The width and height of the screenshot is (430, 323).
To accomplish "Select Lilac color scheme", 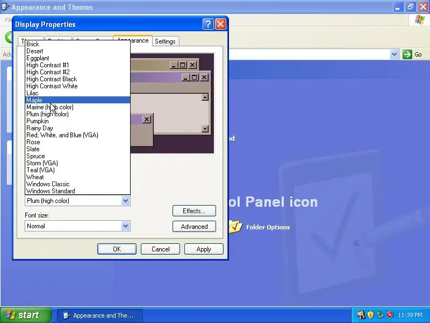I will pyautogui.click(x=77, y=93).
